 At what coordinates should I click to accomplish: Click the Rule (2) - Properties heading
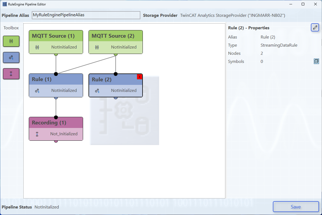(249, 28)
